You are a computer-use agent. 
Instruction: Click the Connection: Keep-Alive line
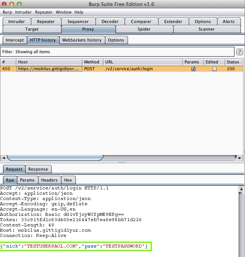tap(33, 236)
